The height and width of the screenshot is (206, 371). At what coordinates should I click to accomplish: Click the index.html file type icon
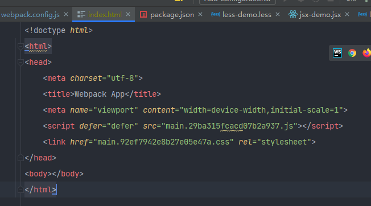click(81, 14)
